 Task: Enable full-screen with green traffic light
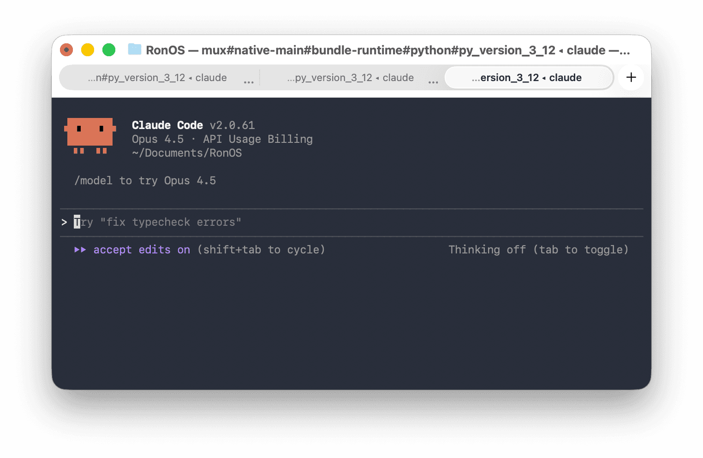tap(109, 49)
